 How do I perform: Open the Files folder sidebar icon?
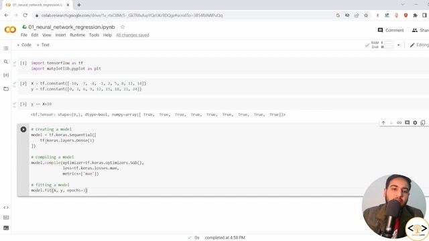tap(6, 89)
